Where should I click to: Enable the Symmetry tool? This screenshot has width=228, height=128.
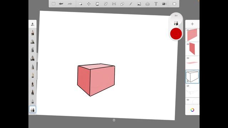114,4
